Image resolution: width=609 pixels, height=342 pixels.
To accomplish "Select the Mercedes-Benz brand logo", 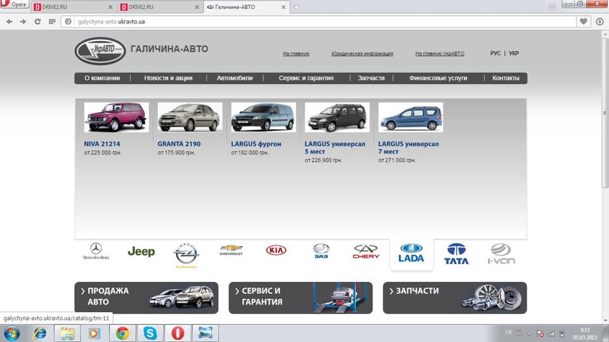I will click(x=96, y=251).
